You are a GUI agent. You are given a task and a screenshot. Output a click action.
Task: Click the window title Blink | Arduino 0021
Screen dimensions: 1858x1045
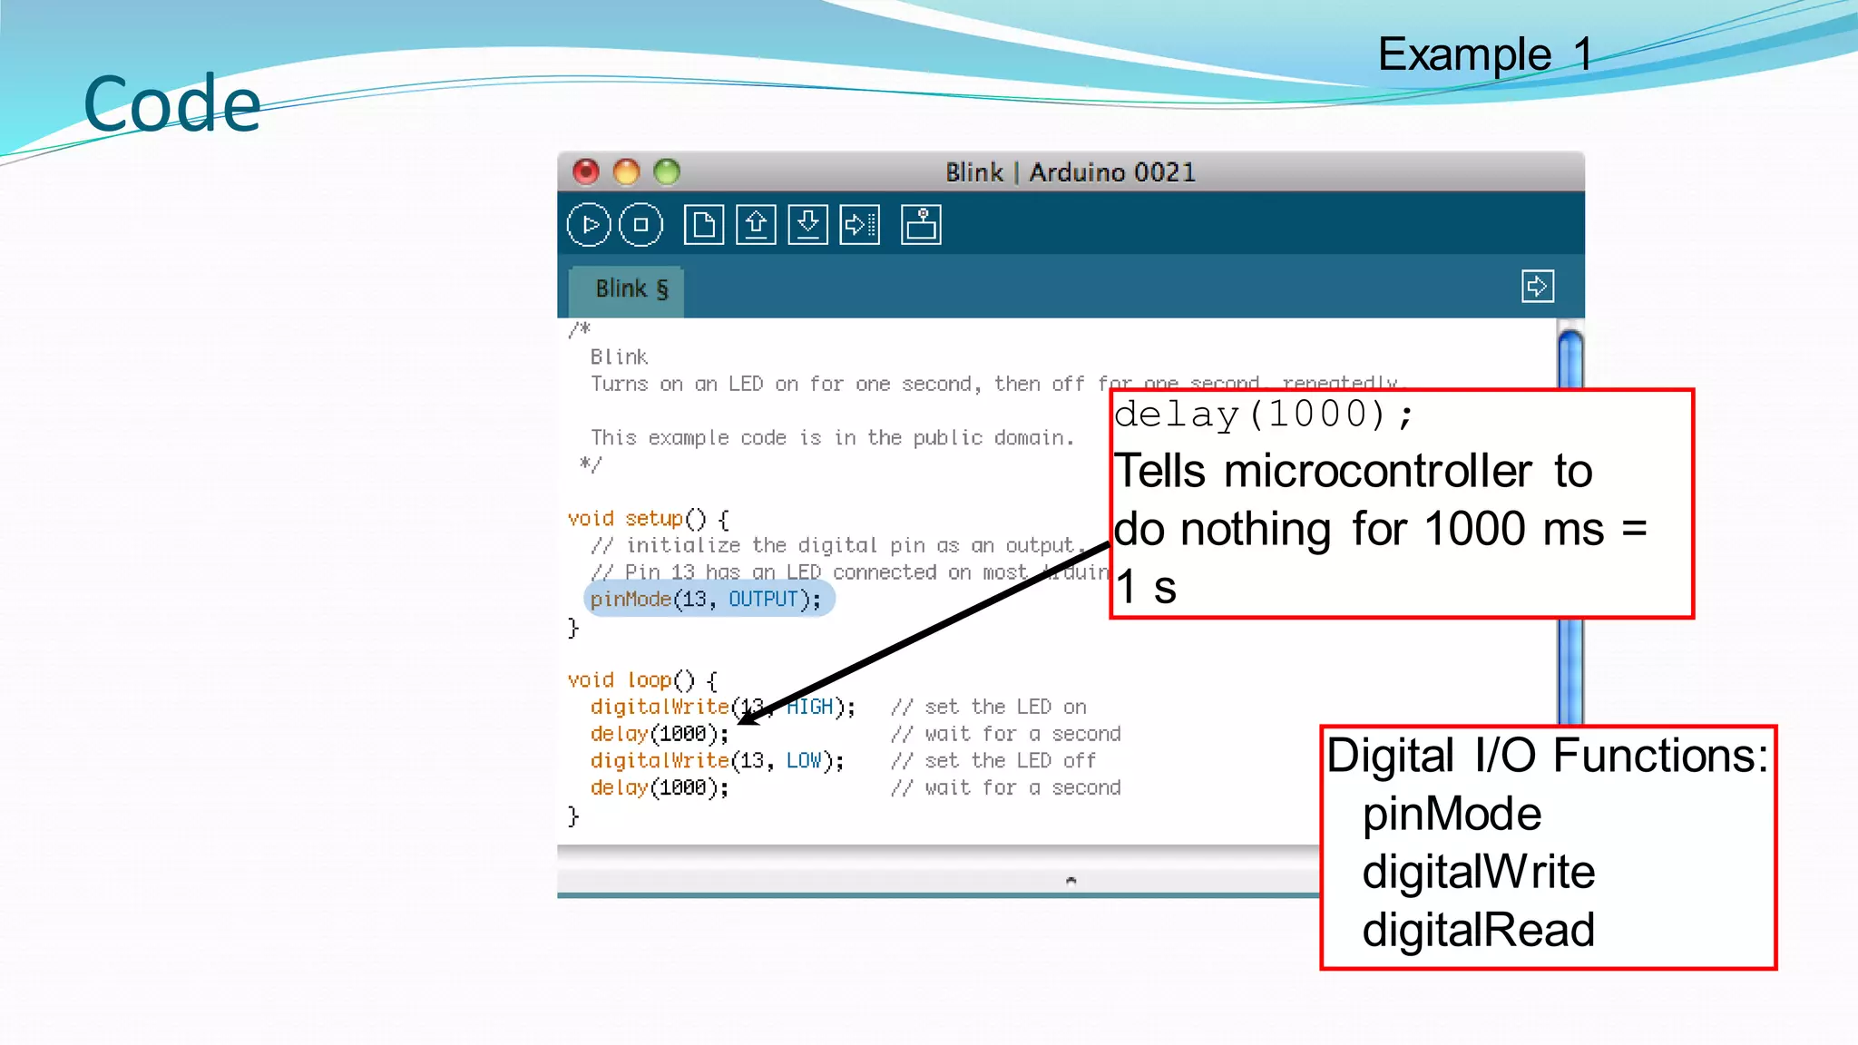coord(1071,172)
